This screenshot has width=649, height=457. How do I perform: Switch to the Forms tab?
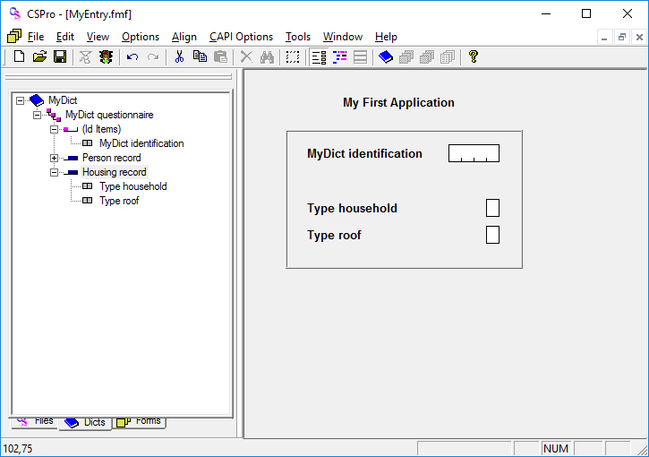click(141, 421)
